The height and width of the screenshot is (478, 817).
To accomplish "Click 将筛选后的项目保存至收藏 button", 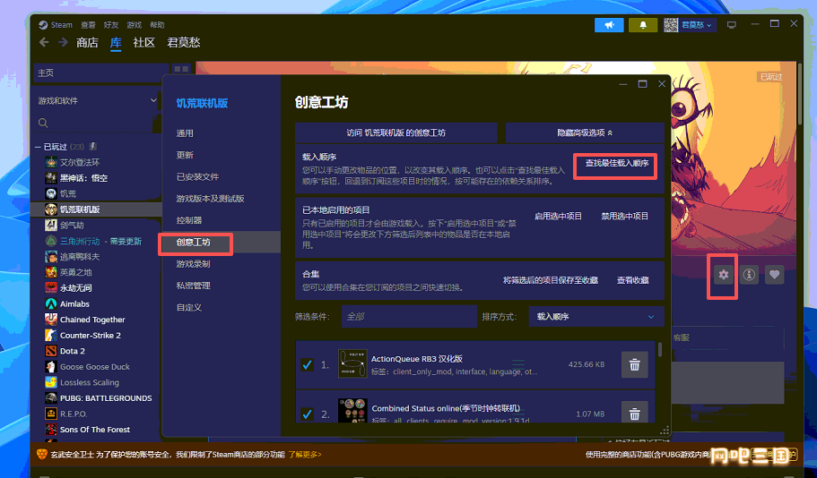I will pos(551,280).
